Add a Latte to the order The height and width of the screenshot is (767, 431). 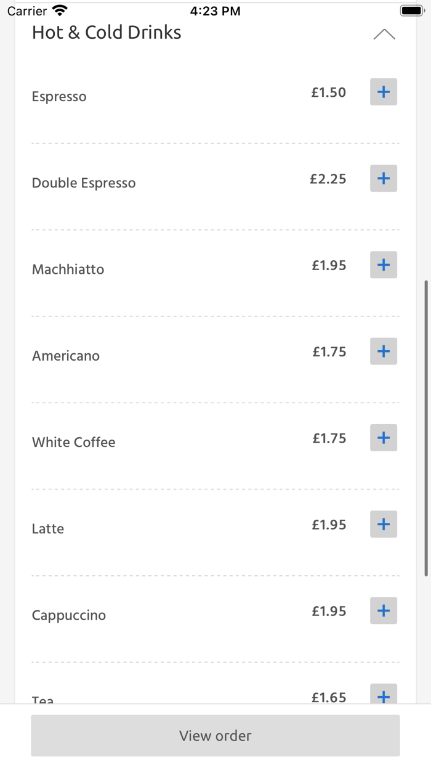click(384, 524)
